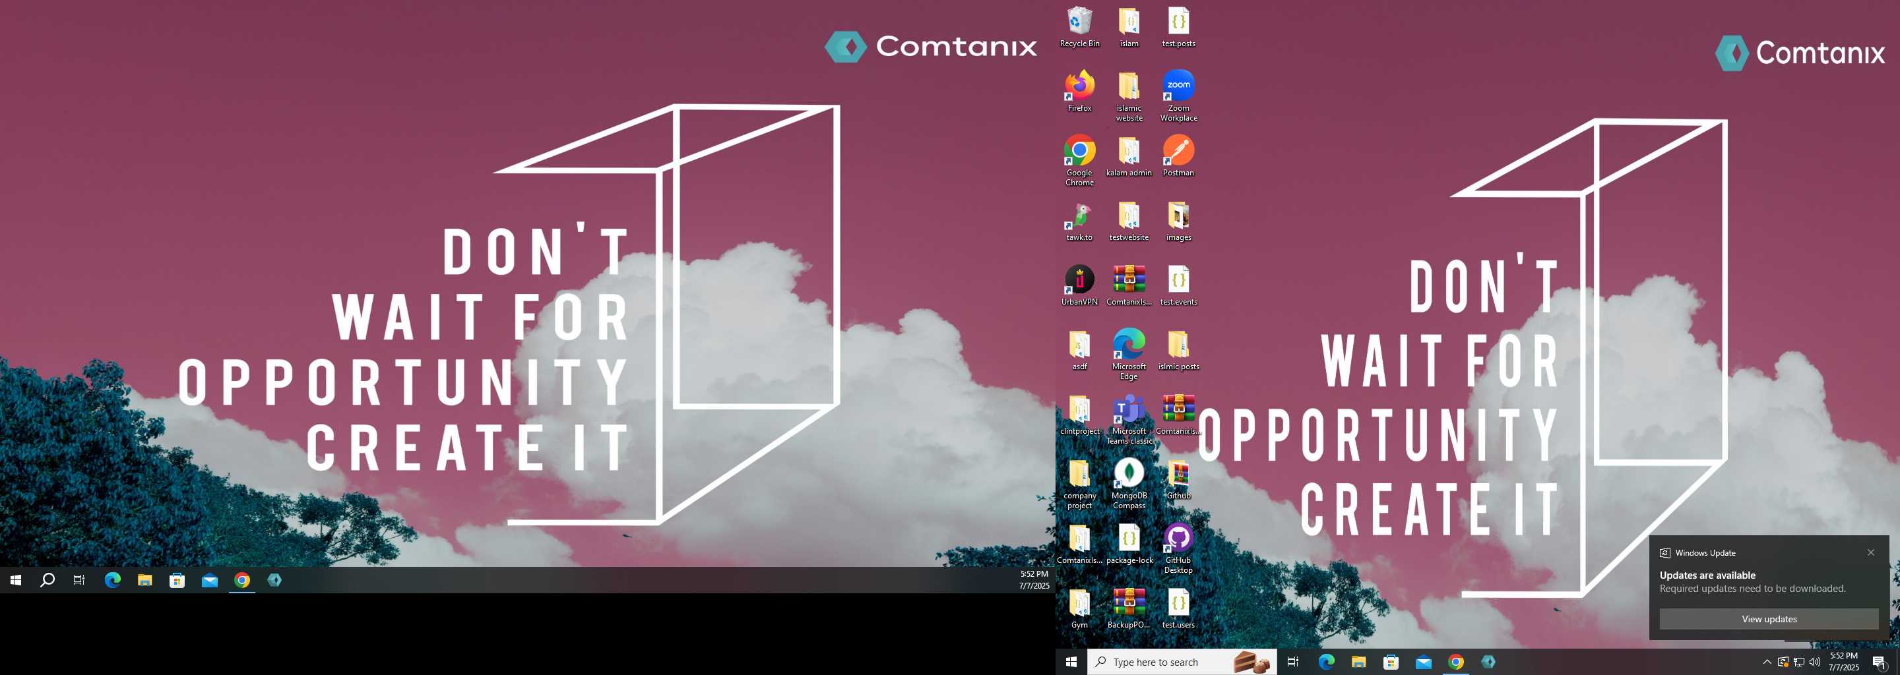Launch Edge from left monitor taskbar
The width and height of the screenshot is (1900, 675).
click(112, 580)
